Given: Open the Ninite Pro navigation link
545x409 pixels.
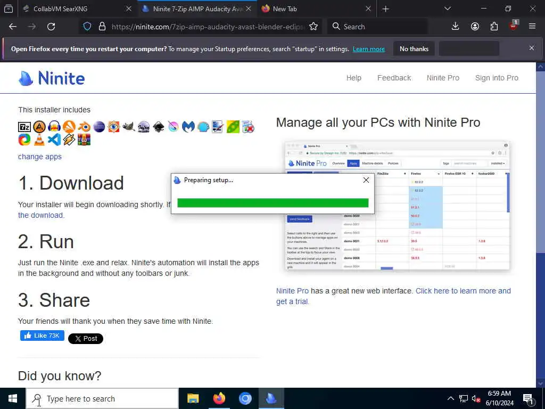Looking at the screenshot, I should (443, 78).
